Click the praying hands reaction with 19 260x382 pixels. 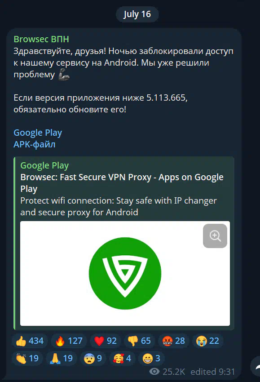[x=62, y=358]
